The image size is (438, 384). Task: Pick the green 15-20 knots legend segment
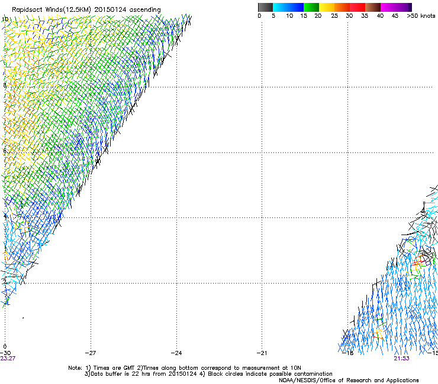click(311, 7)
